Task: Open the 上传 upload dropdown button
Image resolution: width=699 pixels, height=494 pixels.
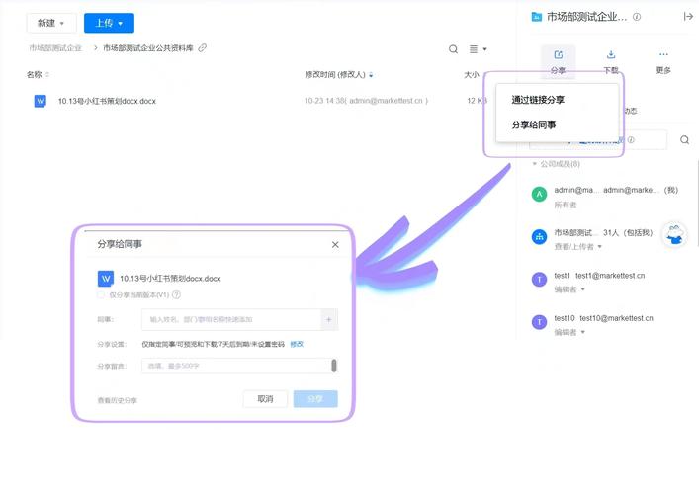Action: [x=109, y=23]
